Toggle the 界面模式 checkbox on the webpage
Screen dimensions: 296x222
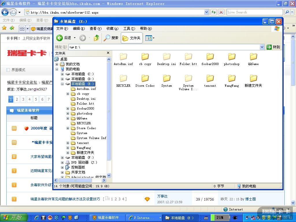(x=8, y=70)
